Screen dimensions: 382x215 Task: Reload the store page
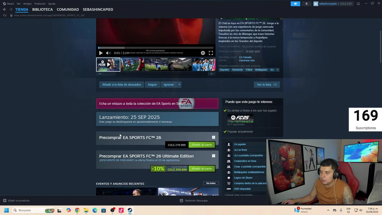pos(4,15)
